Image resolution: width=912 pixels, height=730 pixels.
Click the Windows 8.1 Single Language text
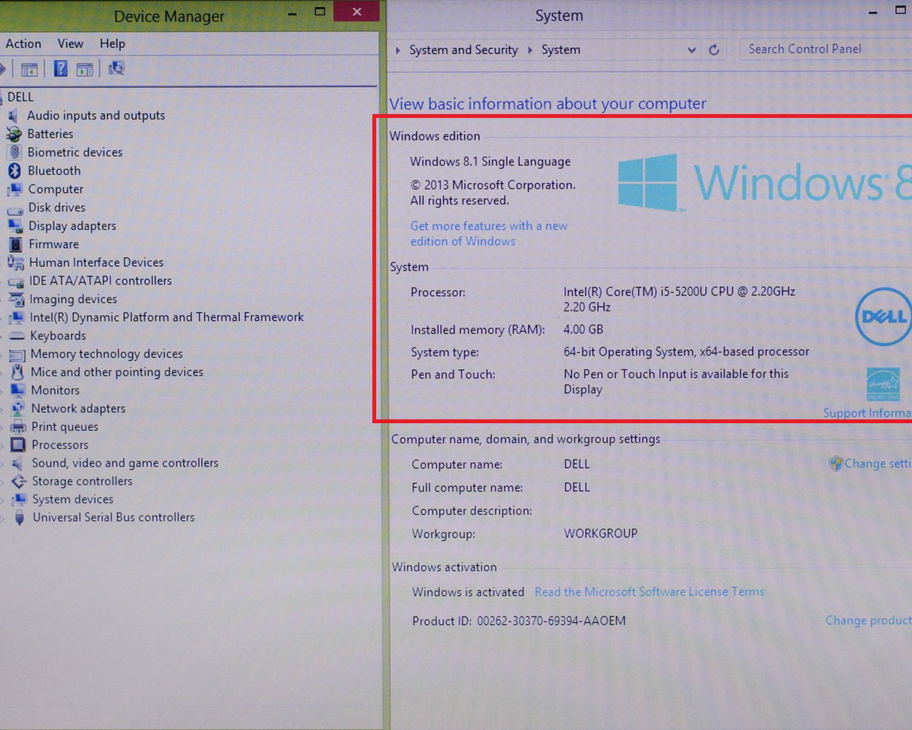click(490, 162)
